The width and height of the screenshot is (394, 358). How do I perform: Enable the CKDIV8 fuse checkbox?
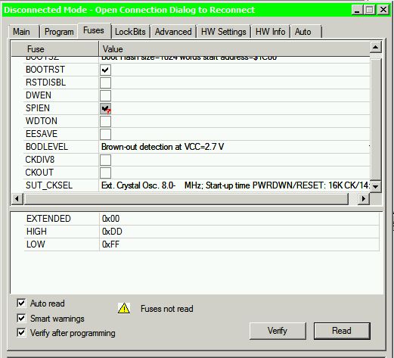click(105, 160)
